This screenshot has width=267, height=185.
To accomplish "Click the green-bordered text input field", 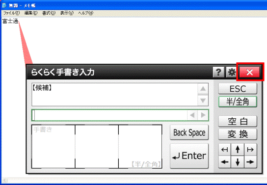I will (120, 115).
